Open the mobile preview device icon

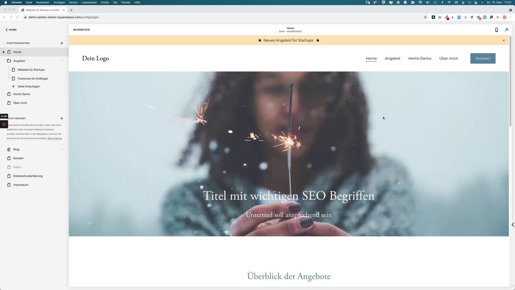coord(496,30)
